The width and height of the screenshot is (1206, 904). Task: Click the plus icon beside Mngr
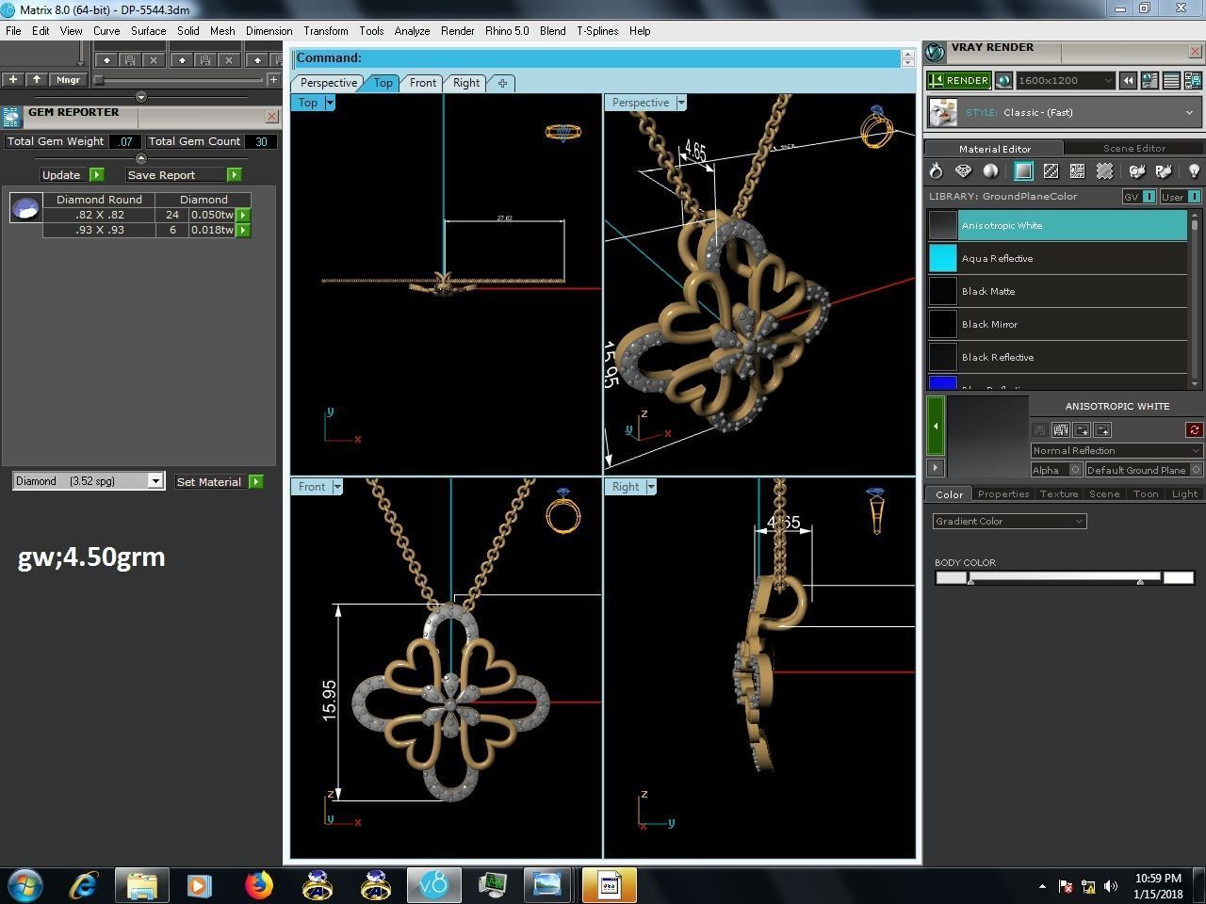pos(13,80)
